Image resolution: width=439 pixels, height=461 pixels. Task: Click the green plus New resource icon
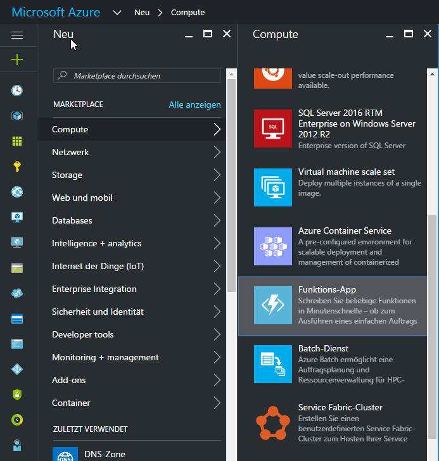click(17, 60)
